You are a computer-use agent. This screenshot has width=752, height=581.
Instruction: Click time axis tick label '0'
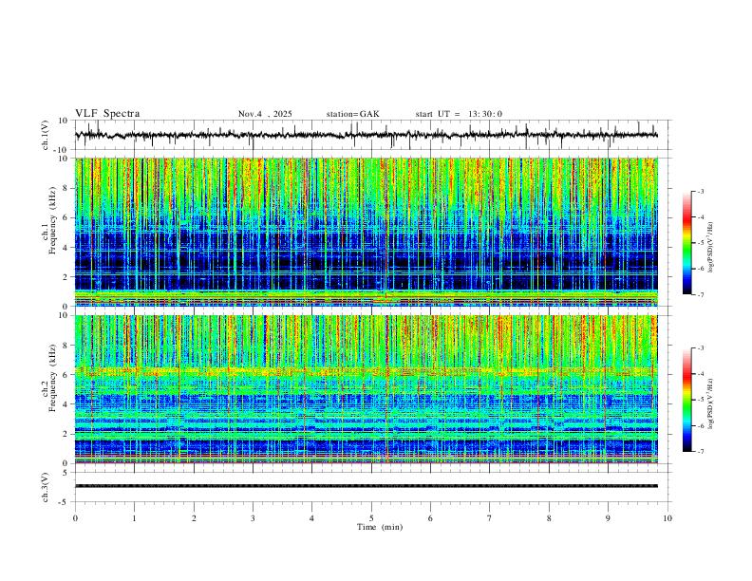coord(75,518)
